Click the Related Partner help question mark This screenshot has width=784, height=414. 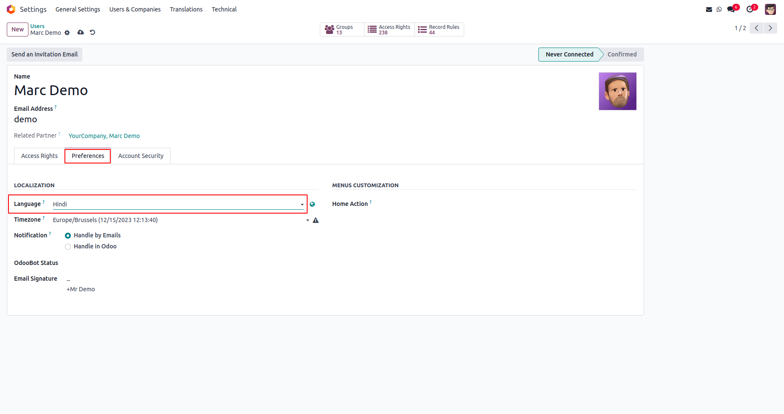coord(59,134)
